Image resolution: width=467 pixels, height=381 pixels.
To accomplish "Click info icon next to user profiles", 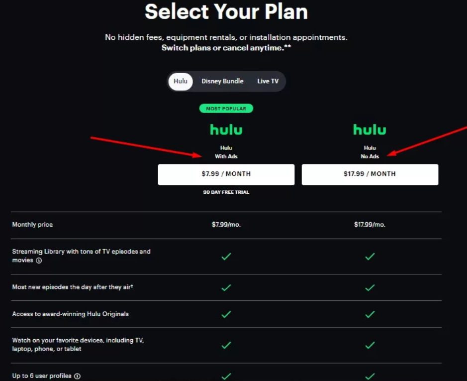I will pyautogui.click(x=77, y=376).
